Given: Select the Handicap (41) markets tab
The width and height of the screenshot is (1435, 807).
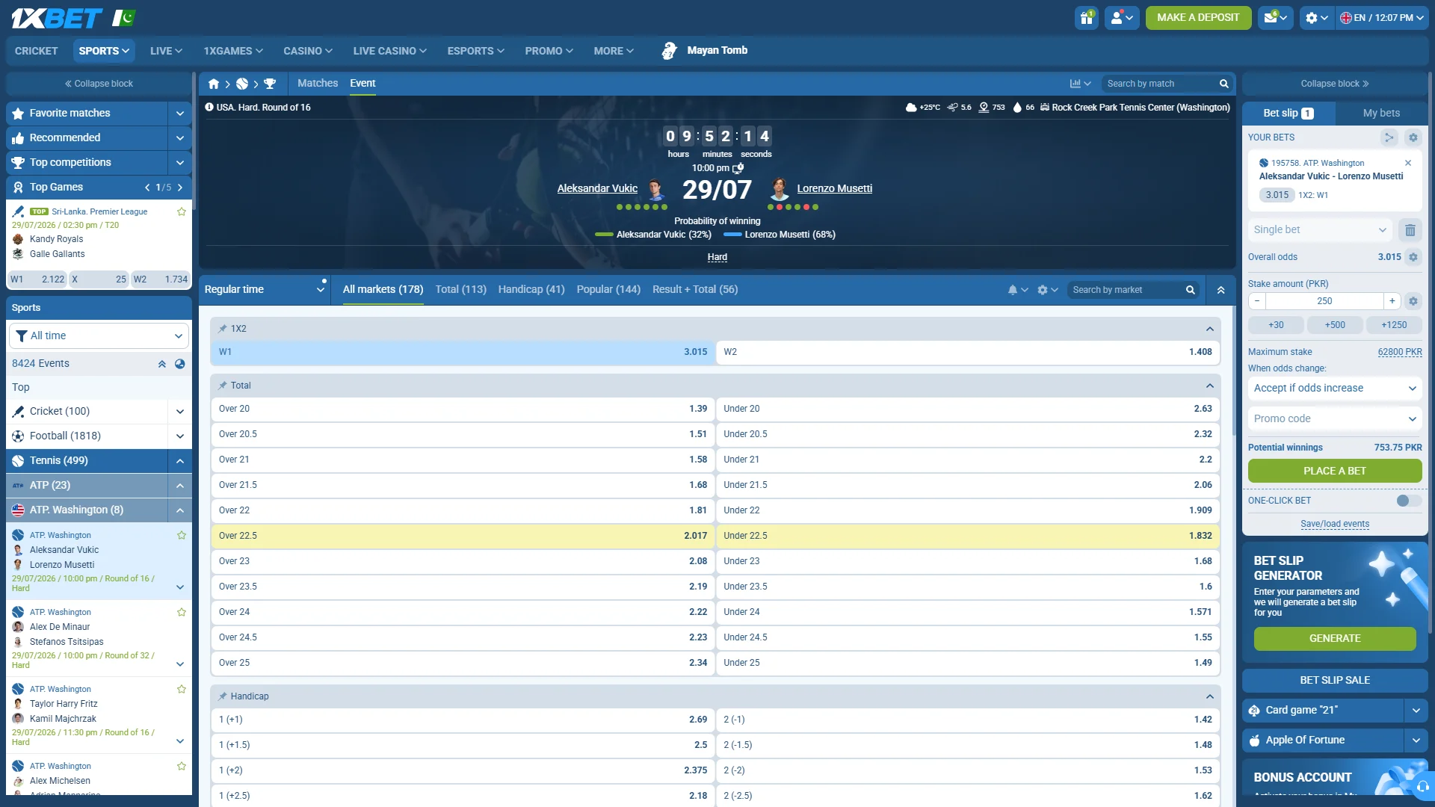Looking at the screenshot, I should tap(531, 290).
